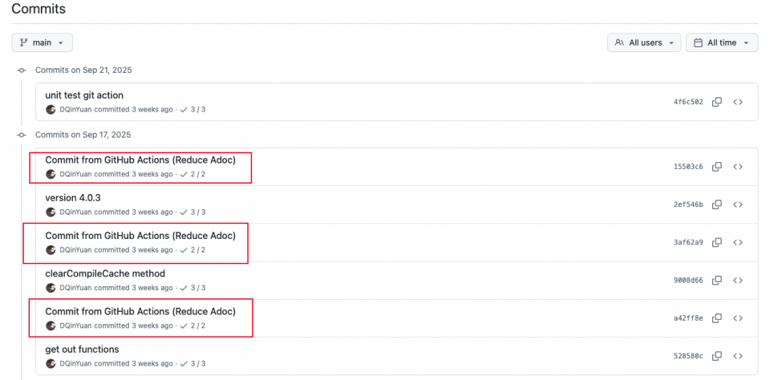Copy full SHA for commit 4f6c502
770x380 pixels.
pyautogui.click(x=717, y=102)
